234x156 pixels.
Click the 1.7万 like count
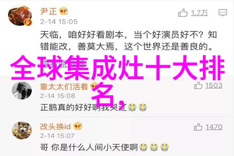pyautogui.click(x=199, y=13)
